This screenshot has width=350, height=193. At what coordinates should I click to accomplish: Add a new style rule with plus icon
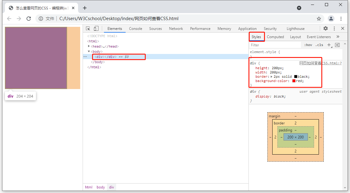pos(329,45)
